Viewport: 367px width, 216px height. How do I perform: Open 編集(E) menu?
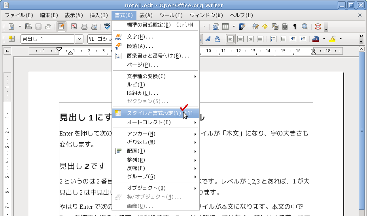pyautogui.click(x=49, y=15)
